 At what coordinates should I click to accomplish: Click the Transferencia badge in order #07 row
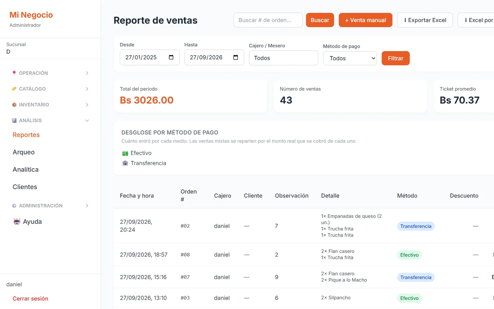(x=416, y=277)
